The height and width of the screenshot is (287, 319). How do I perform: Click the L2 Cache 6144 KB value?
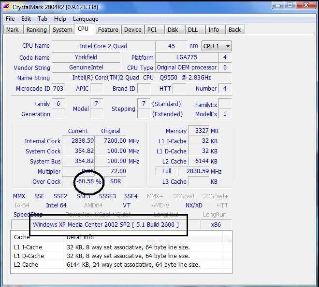coord(199,161)
